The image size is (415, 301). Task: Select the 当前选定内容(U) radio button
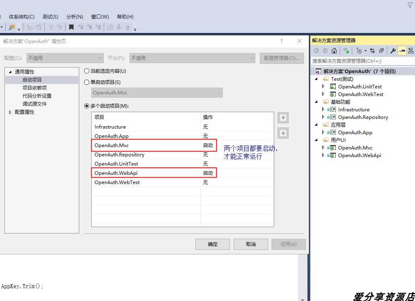coord(86,71)
